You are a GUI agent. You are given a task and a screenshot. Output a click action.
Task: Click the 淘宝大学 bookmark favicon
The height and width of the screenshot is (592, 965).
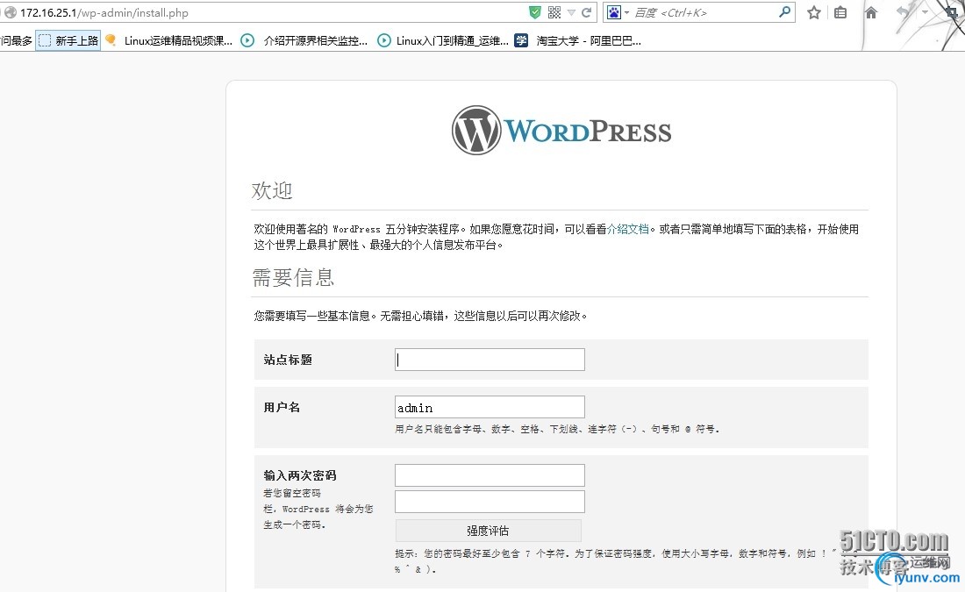[x=521, y=40]
